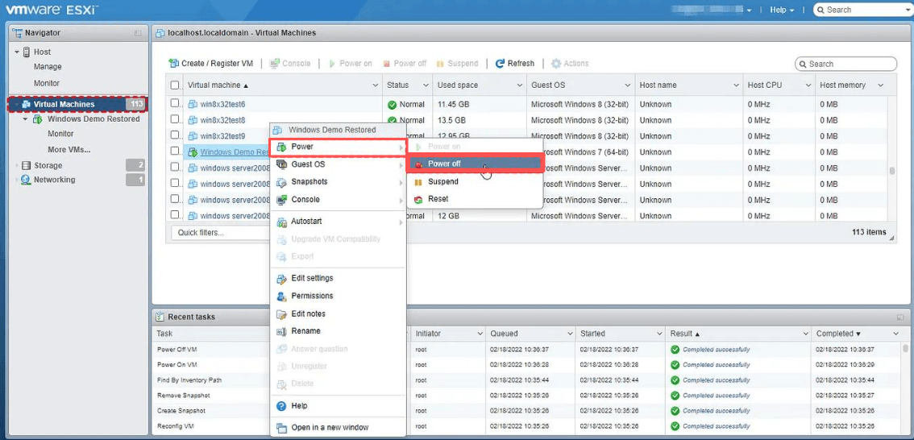Click the Networking icon in Navigator

26,180
